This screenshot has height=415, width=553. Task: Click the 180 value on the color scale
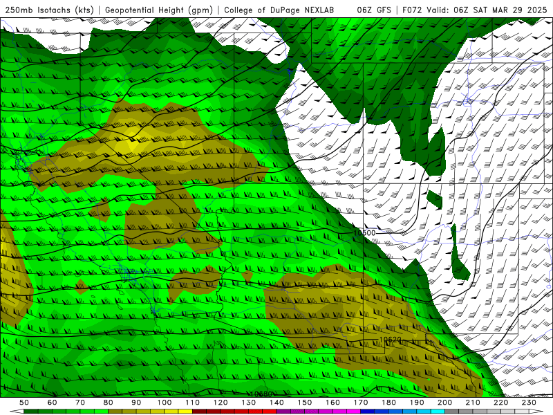[388, 403]
